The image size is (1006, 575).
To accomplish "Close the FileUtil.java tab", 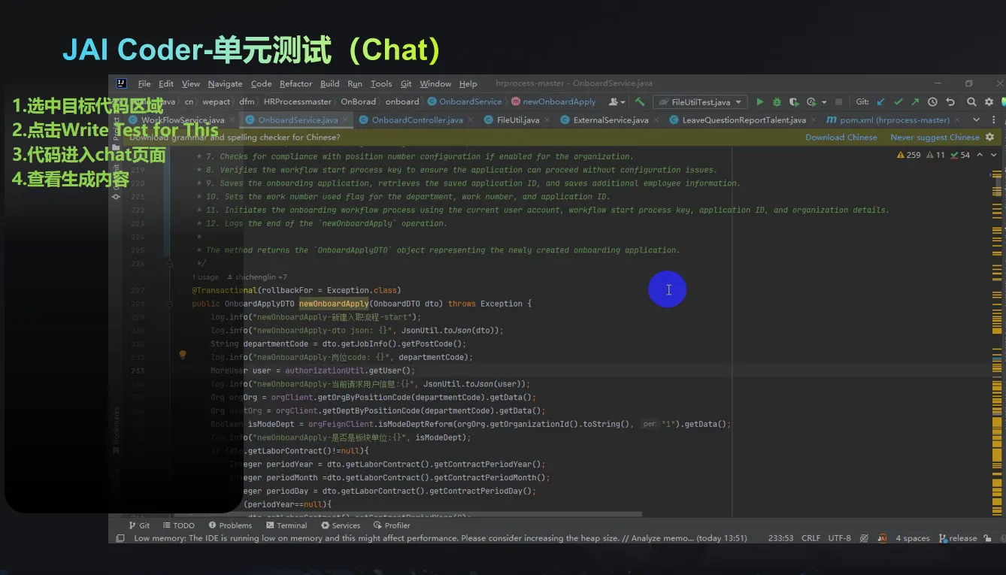I will pyautogui.click(x=547, y=120).
